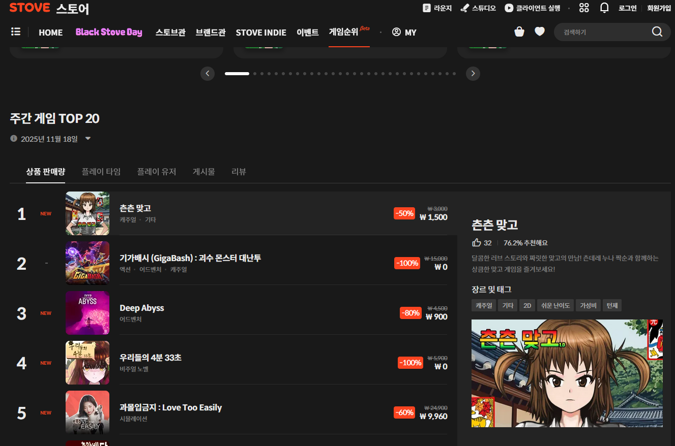Click the Love Too Easily thumbnail

[x=87, y=412]
